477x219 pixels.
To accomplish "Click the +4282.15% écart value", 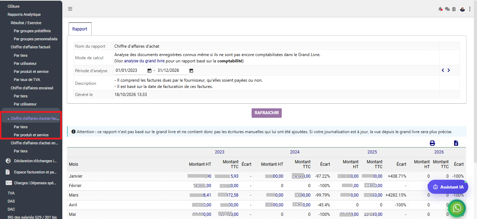I will pos(396,195).
